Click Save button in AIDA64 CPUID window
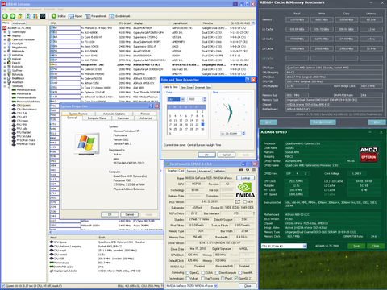Screen dimensions: 387x290 (356, 246)
